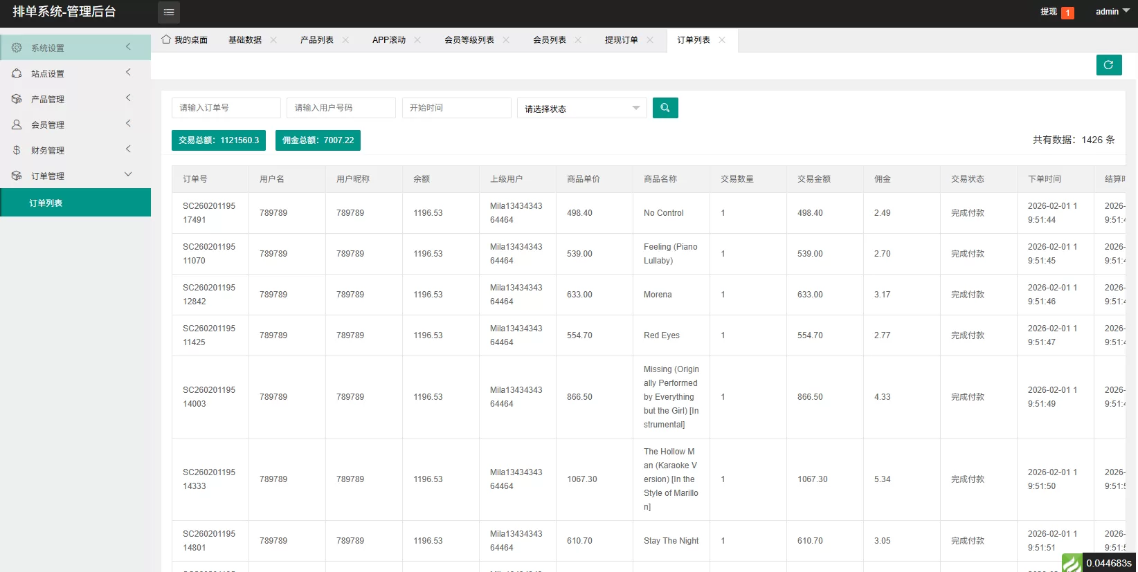Click the 请输入订单号 input field
Screen dimensions: 1138x572
click(x=226, y=108)
